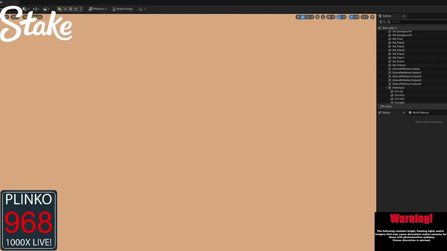Open scale snap value 0.25

pos(357,17)
